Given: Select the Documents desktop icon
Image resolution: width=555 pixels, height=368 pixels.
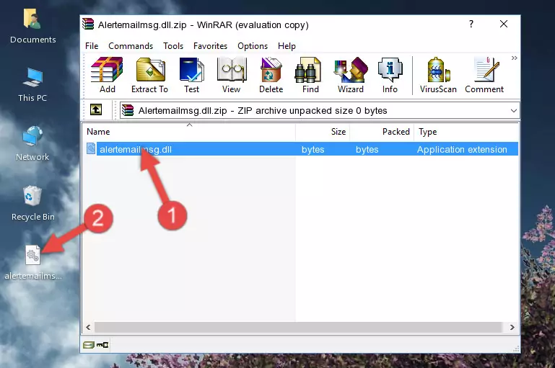Looking at the screenshot, I should tap(33, 27).
